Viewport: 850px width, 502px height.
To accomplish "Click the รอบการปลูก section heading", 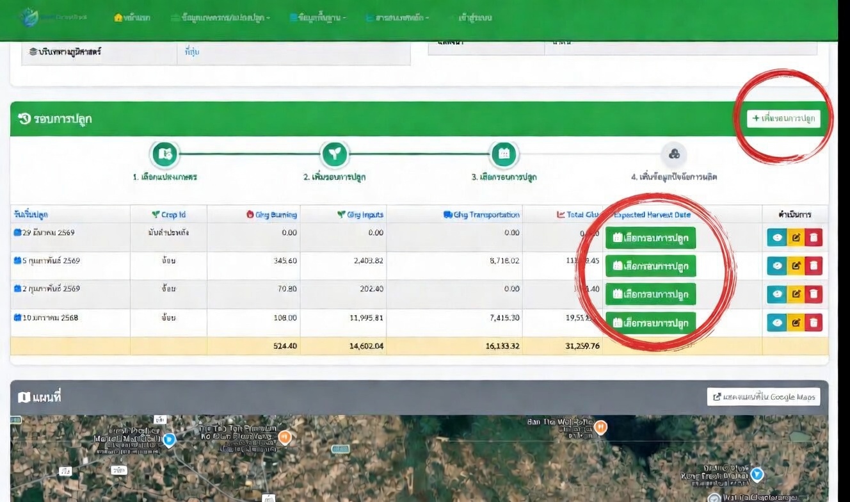I will 55,118.
